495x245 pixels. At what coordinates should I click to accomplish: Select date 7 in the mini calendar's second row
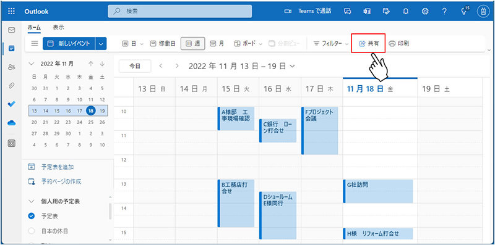[x=45, y=99]
